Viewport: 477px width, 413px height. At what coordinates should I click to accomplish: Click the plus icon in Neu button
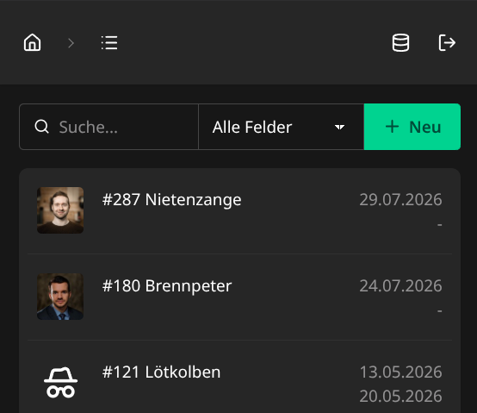(392, 127)
